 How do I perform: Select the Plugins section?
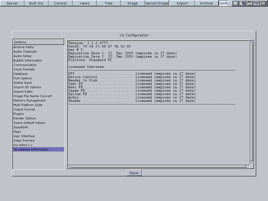[19, 114]
